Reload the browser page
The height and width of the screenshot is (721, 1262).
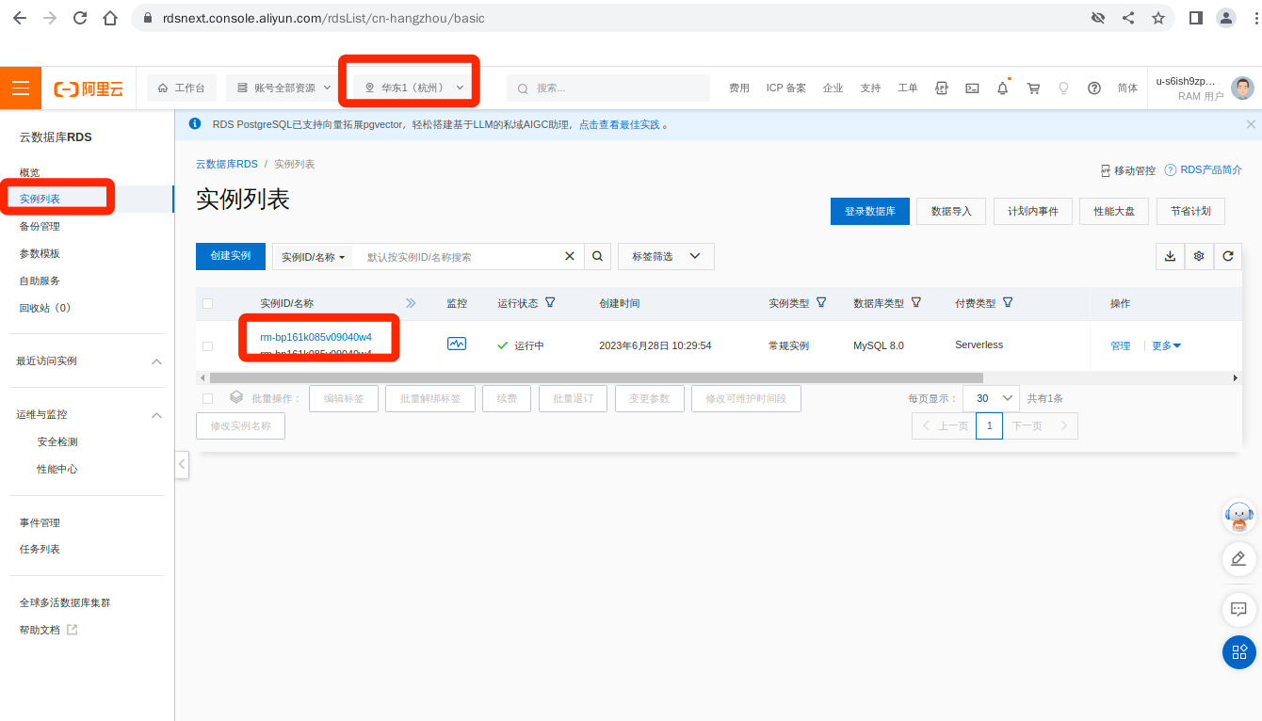[x=80, y=18]
